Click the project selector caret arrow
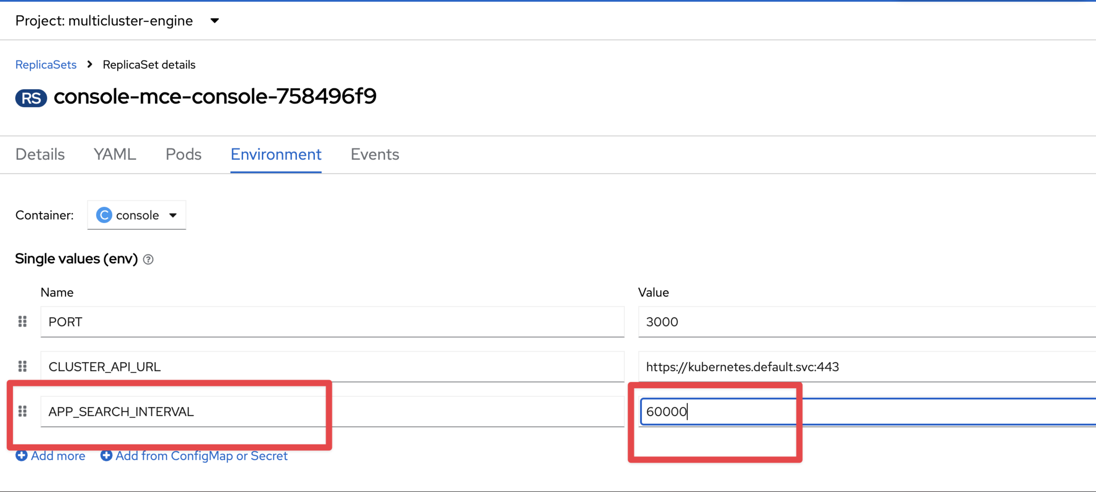The image size is (1096, 492). [x=215, y=20]
